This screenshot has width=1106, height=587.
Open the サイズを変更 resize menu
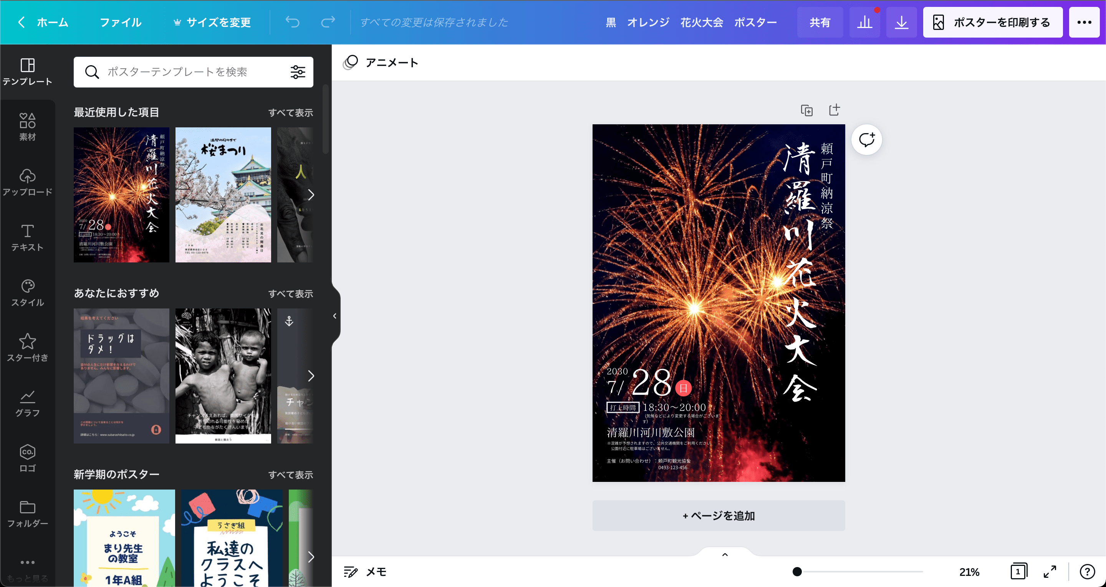click(x=212, y=22)
